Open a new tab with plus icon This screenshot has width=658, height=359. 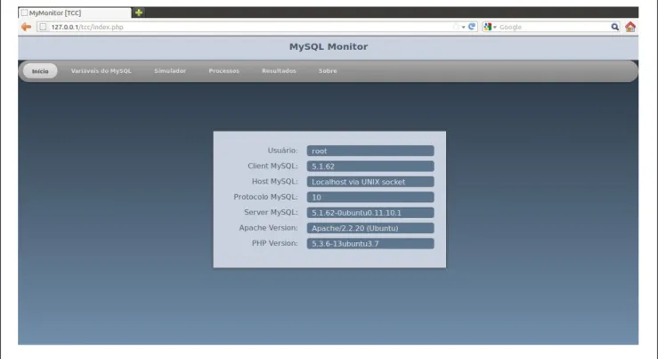pyautogui.click(x=139, y=12)
